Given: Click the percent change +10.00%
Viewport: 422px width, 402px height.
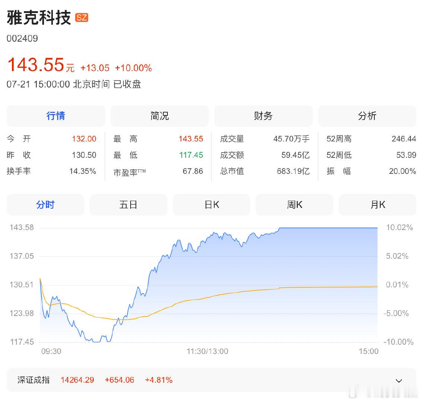Looking at the screenshot, I should (x=133, y=68).
